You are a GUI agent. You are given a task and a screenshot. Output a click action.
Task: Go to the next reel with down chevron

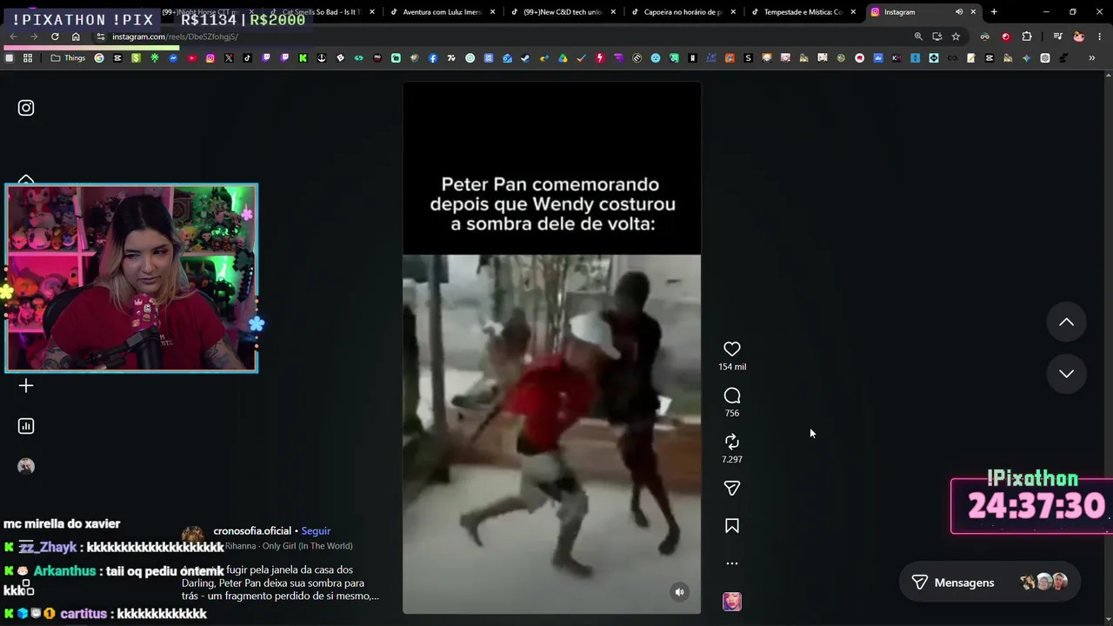tap(1066, 374)
